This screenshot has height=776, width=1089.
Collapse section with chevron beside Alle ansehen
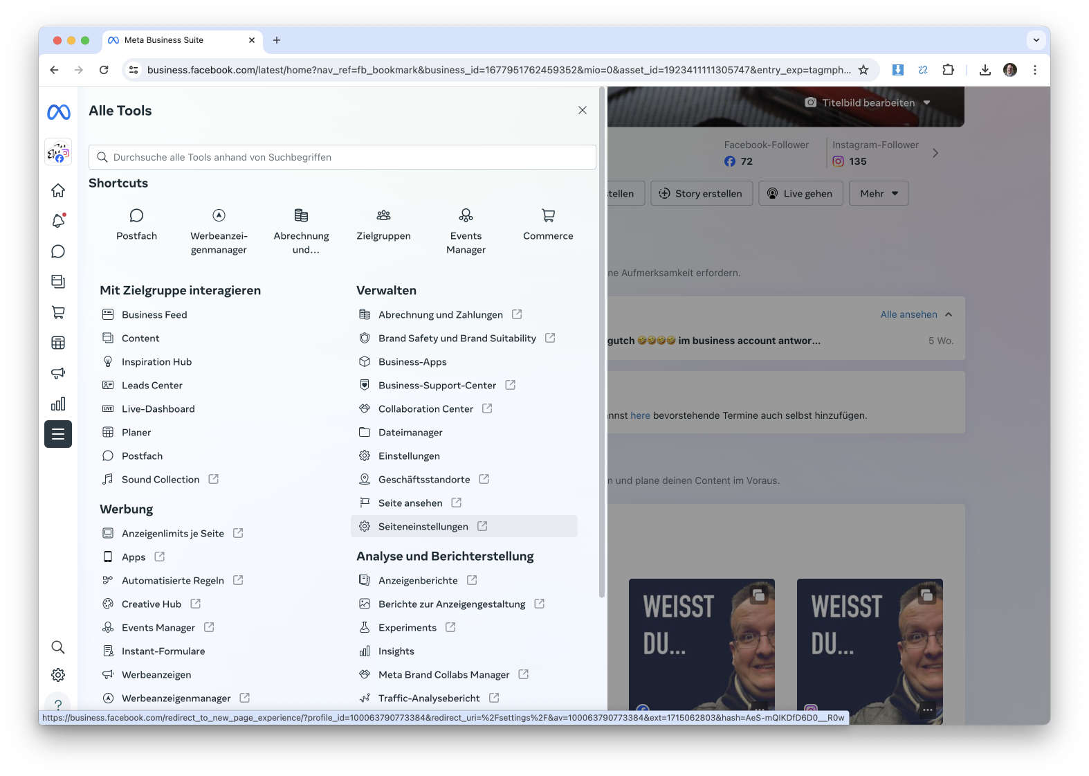tap(949, 315)
